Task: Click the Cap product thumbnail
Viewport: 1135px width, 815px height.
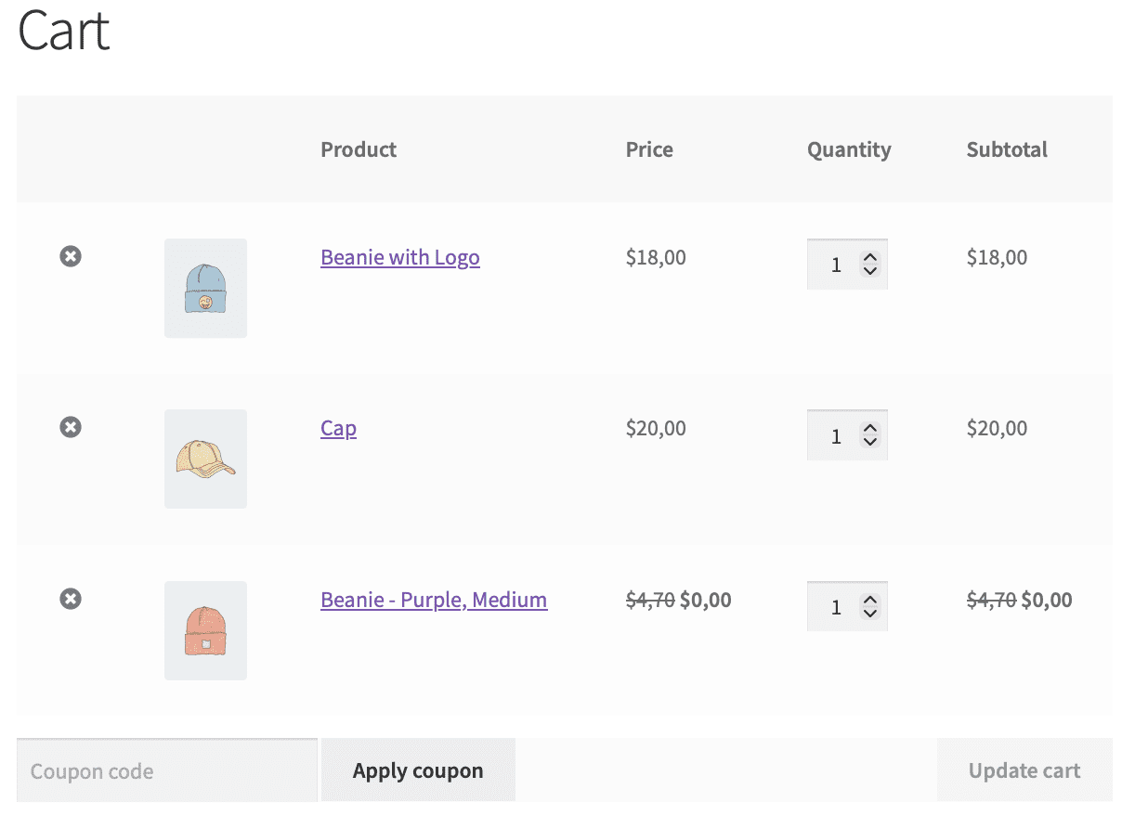Action: (205, 459)
